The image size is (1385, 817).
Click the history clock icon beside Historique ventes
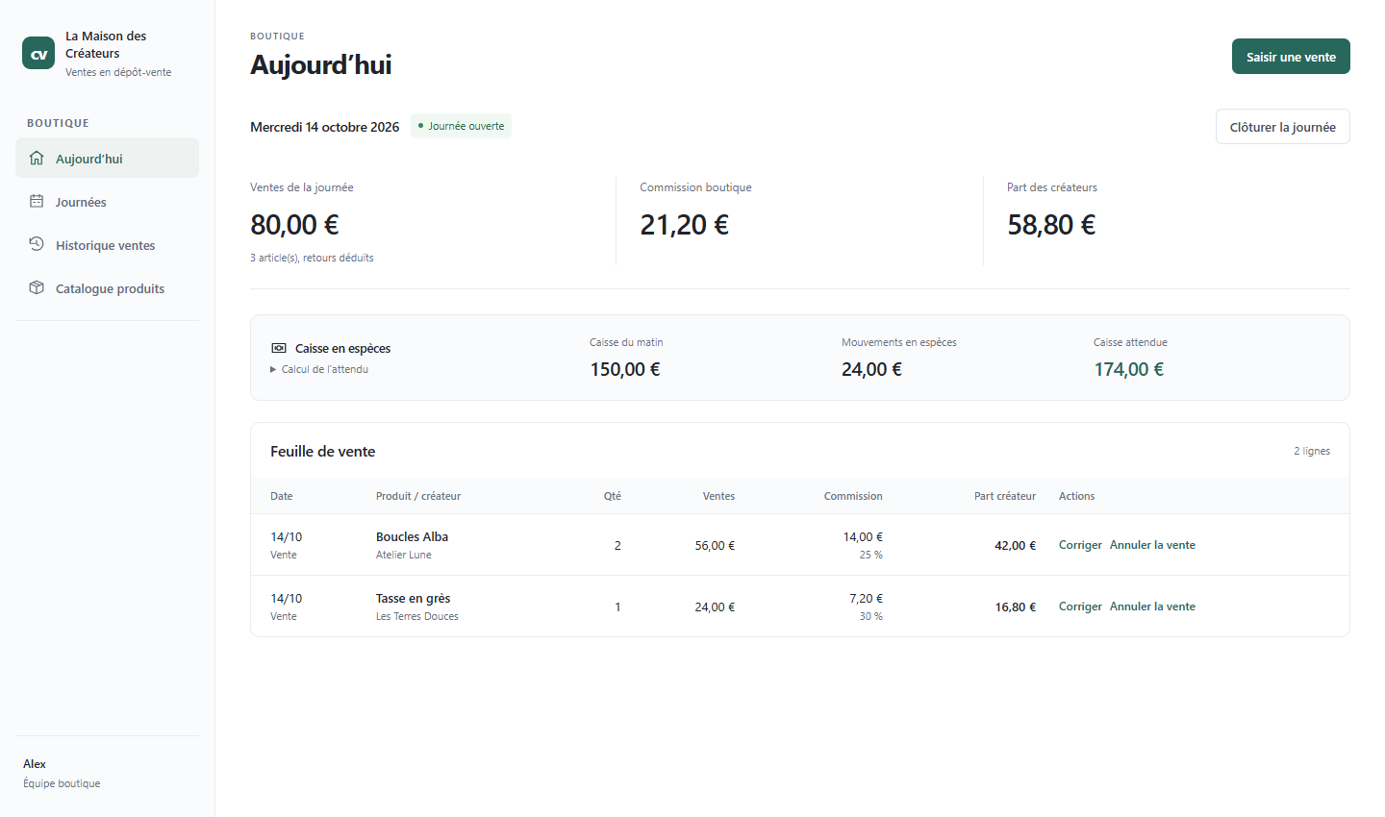coord(37,244)
